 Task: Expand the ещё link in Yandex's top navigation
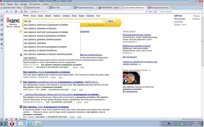98,16
